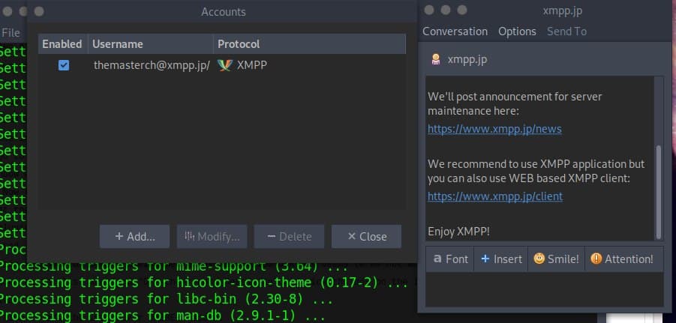Open the Conversation menu

tap(455, 31)
